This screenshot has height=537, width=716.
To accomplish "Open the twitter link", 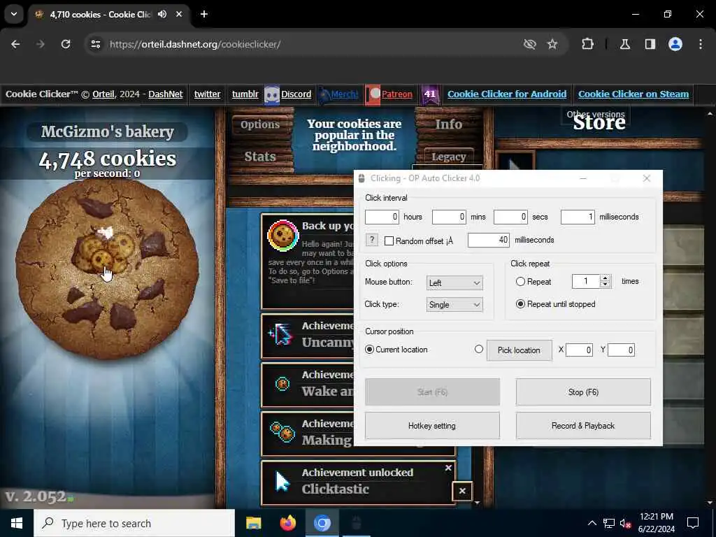I will [x=207, y=94].
